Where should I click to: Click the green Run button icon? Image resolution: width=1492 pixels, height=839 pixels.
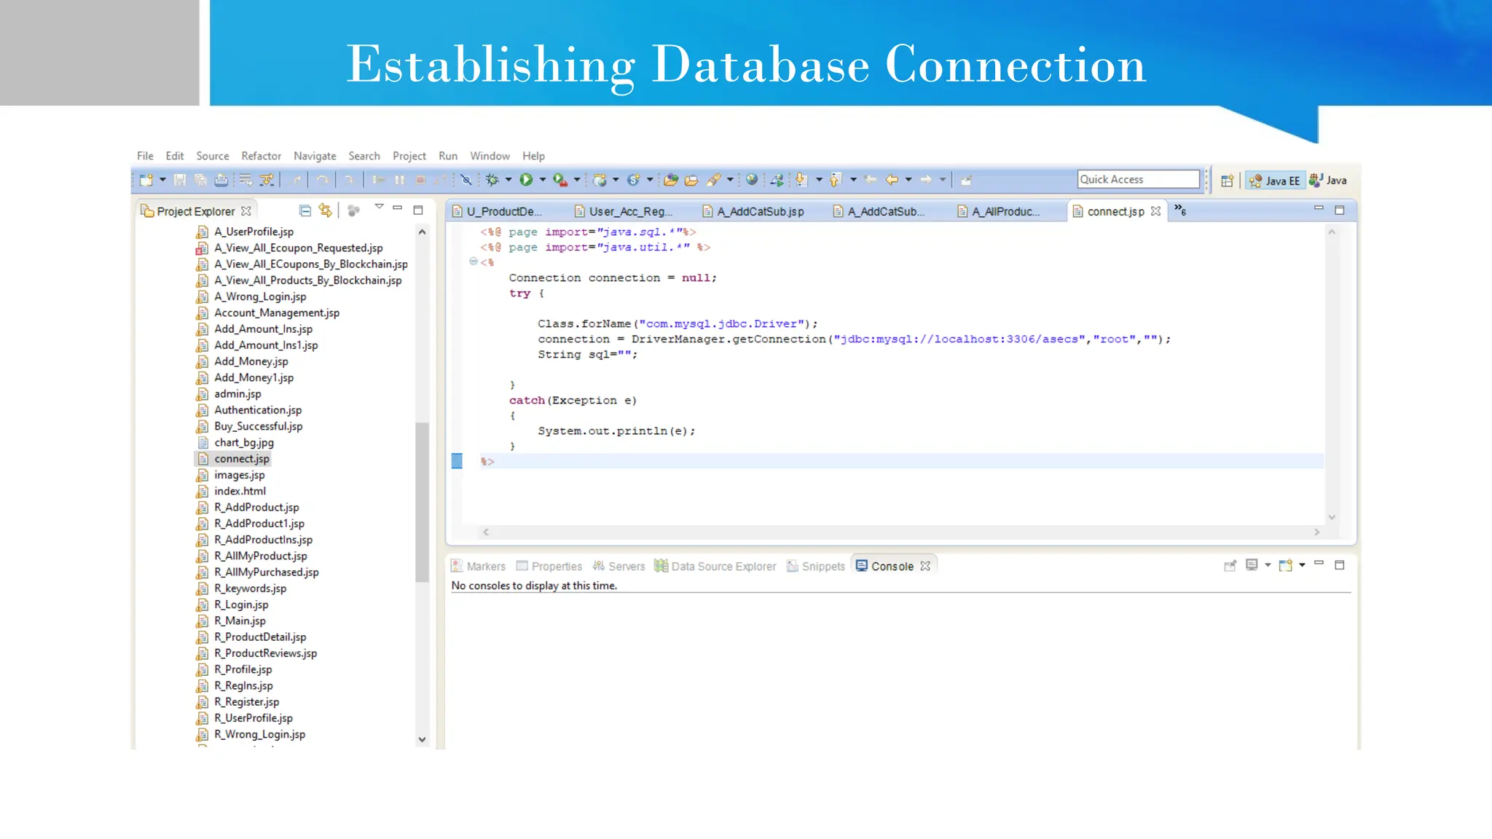click(526, 180)
